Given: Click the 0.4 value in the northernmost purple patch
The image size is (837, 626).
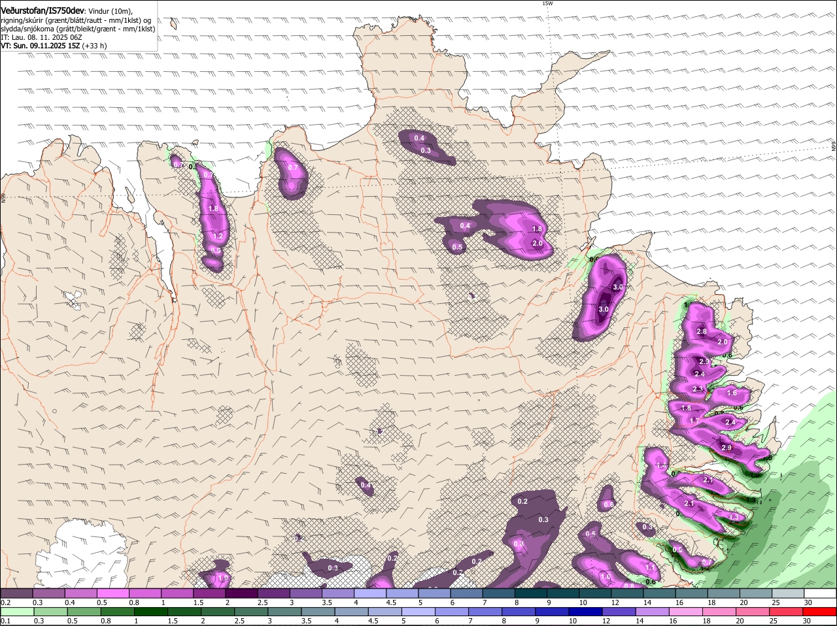Looking at the screenshot, I should pos(419,138).
